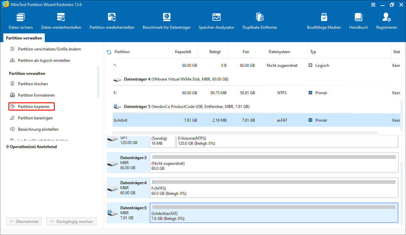Click the F:(NTFS) partition bar

pyautogui.click(x=274, y=188)
